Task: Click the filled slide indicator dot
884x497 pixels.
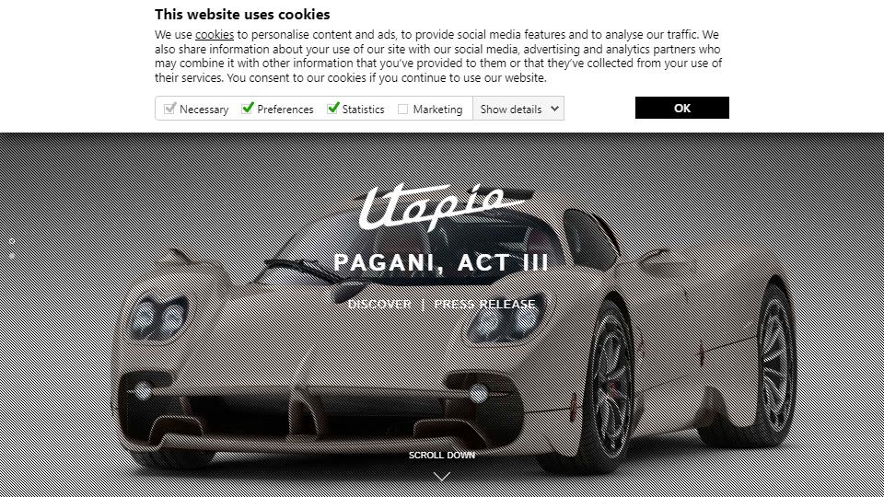Action: click(x=12, y=255)
